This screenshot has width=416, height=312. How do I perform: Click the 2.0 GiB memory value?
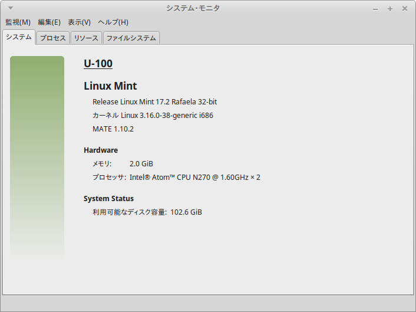(x=141, y=163)
